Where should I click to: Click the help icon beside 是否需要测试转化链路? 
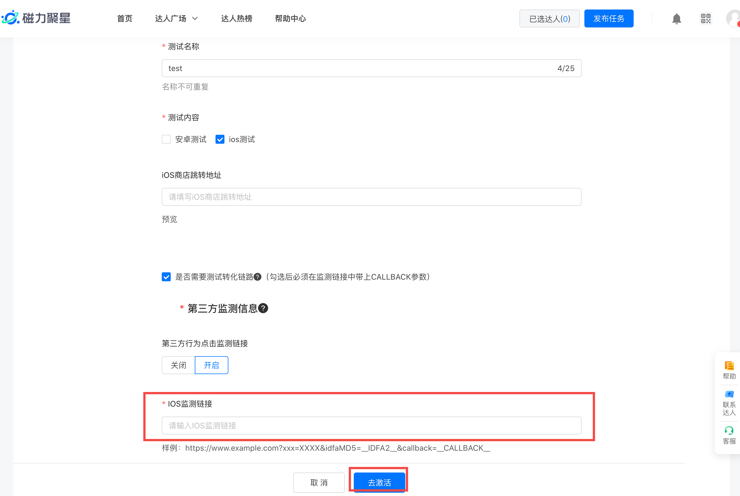tap(258, 277)
